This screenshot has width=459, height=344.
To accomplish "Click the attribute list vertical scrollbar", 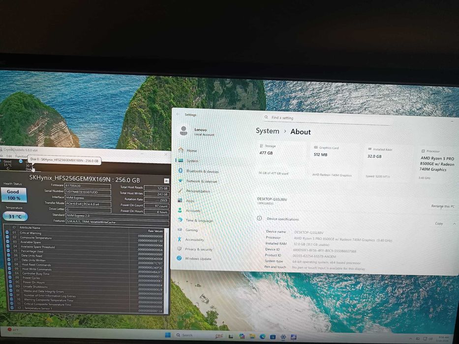I will (x=167, y=271).
